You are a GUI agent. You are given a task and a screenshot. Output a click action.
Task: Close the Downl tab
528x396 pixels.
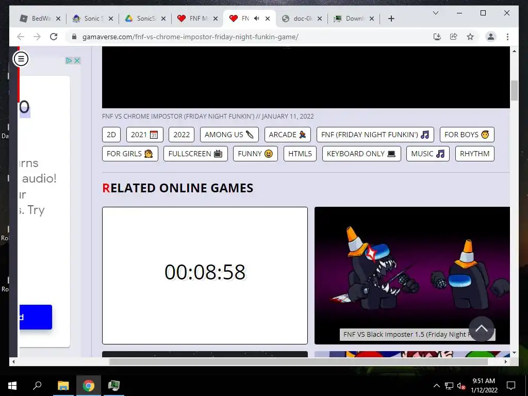[372, 19]
